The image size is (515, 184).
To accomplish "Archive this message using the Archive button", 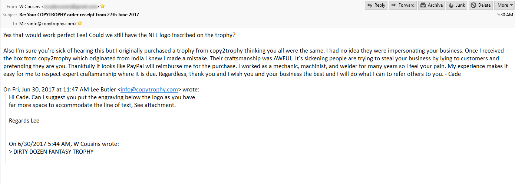I will (x=432, y=5).
